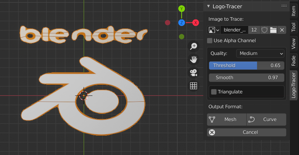This screenshot has height=155, width=299.
Task: Switch orthographic/perspective grid icon
Action: 194,86
